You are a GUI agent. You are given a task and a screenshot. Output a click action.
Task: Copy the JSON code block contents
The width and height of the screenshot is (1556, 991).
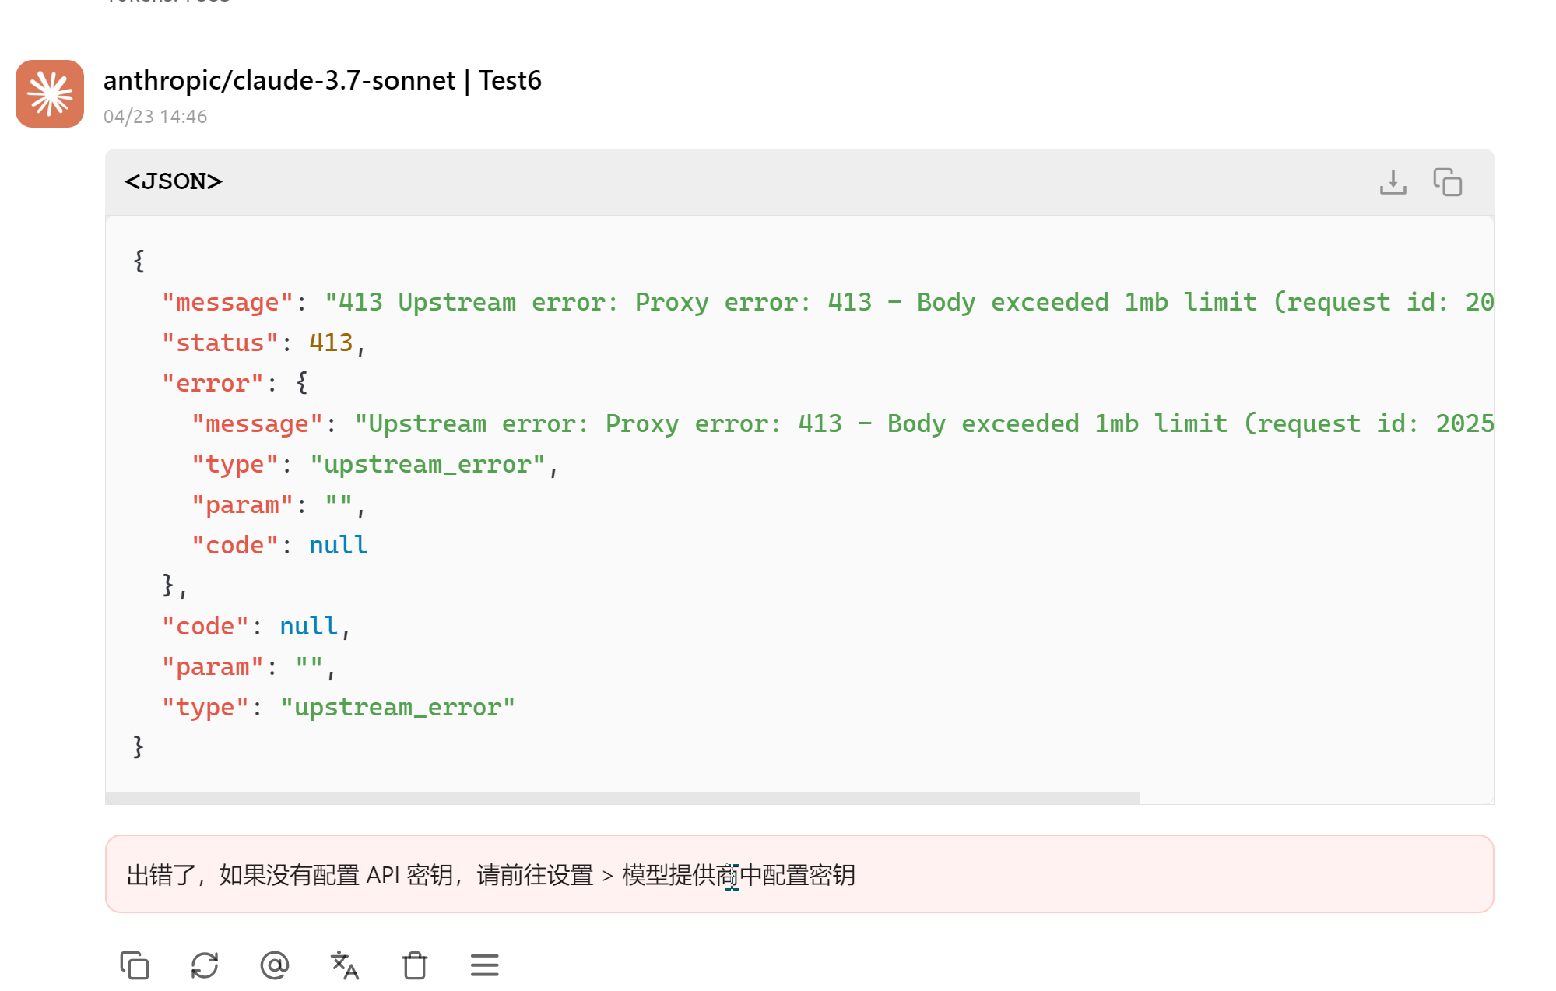[1447, 182]
